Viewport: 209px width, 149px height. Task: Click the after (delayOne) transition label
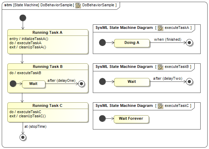click(x=61, y=80)
